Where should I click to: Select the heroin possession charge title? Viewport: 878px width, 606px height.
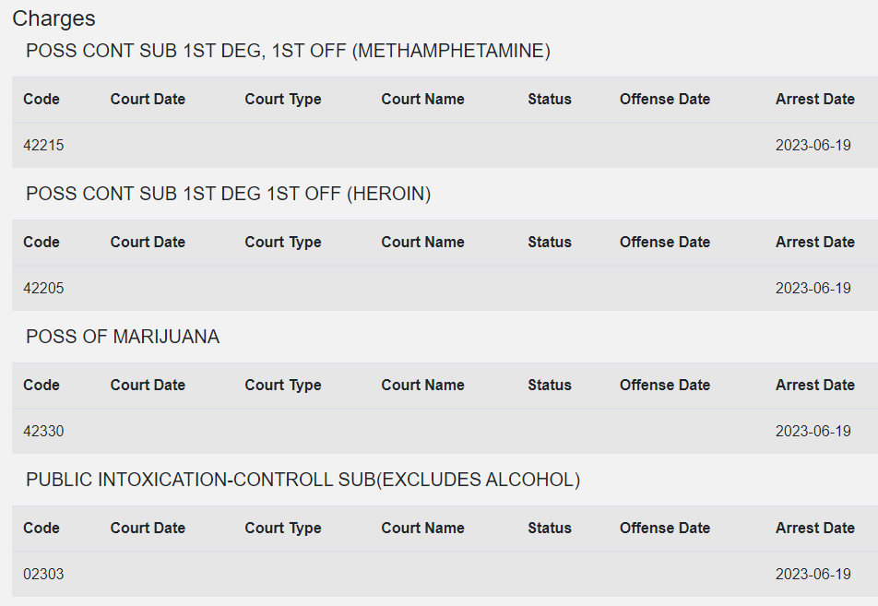pos(228,194)
